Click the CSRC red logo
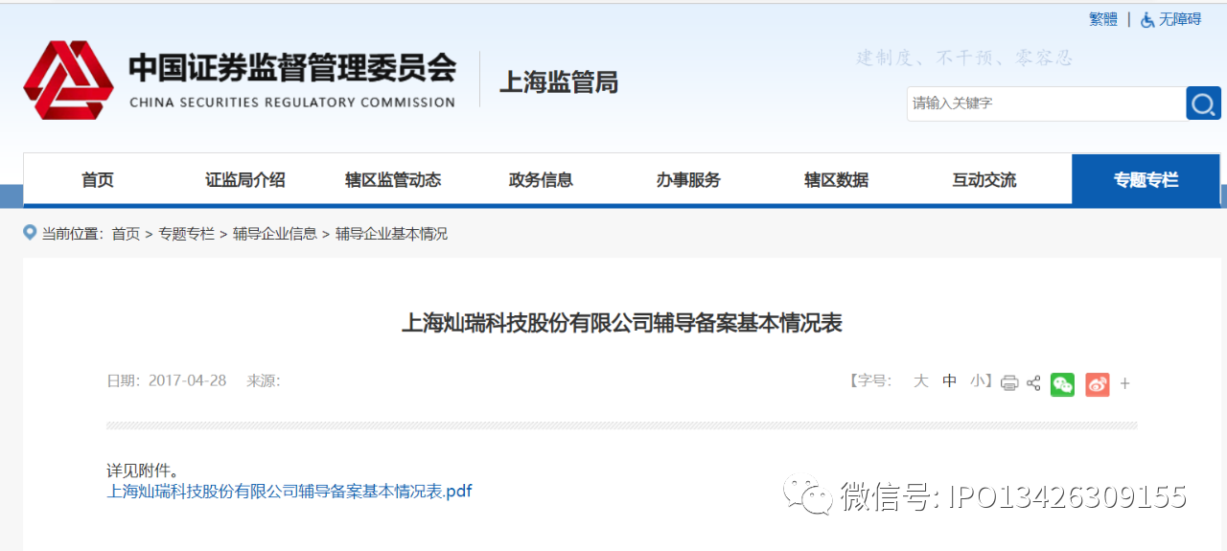1227x551 pixels. 68,80
